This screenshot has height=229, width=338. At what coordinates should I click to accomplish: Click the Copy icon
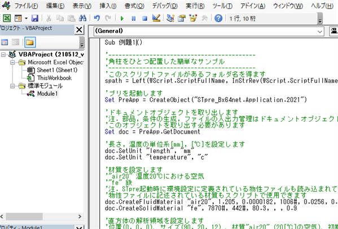tap(60, 18)
